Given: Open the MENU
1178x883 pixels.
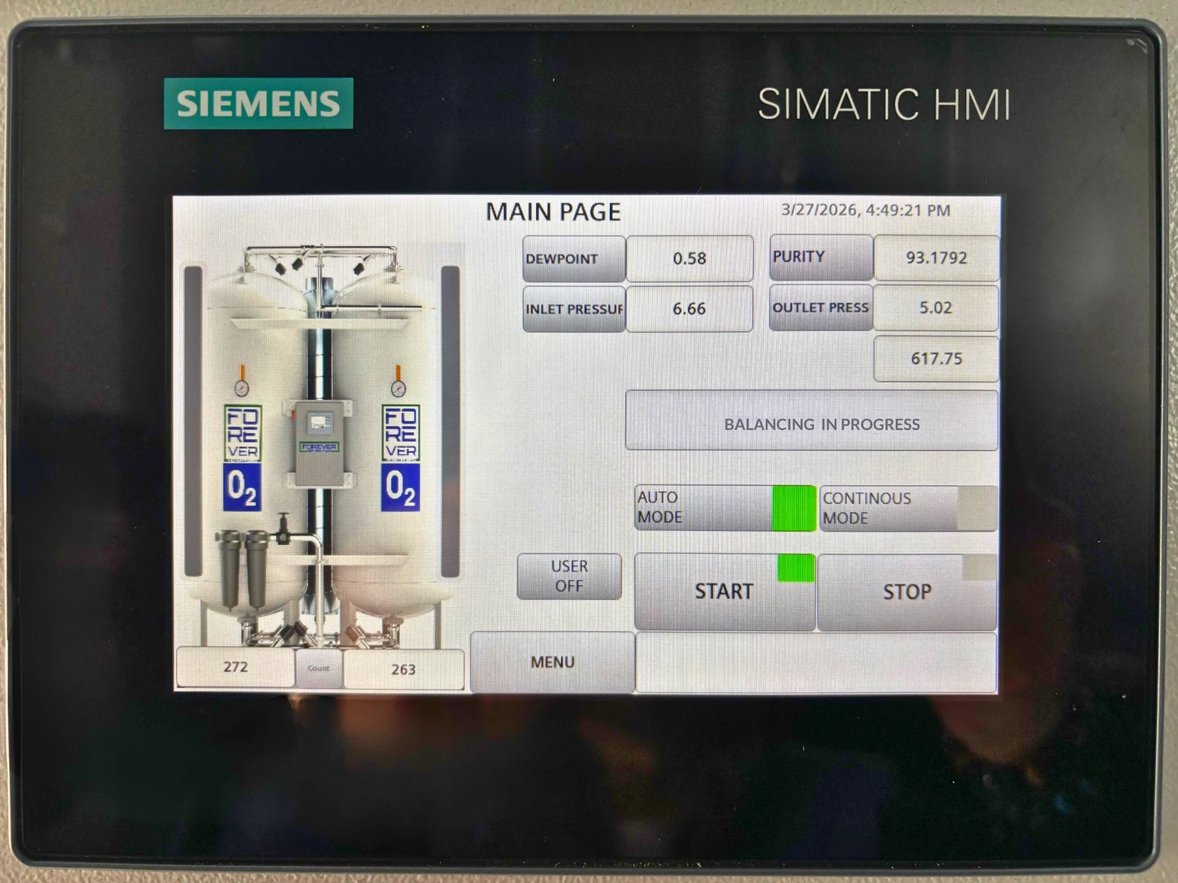Looking at the screenshot, I should click(x=552, y=662).
